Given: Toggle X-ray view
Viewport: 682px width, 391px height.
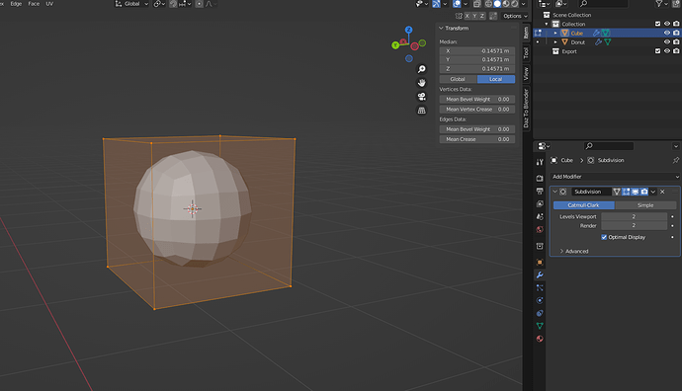Looking at the screenshot, I should click(x=476, y=4).
